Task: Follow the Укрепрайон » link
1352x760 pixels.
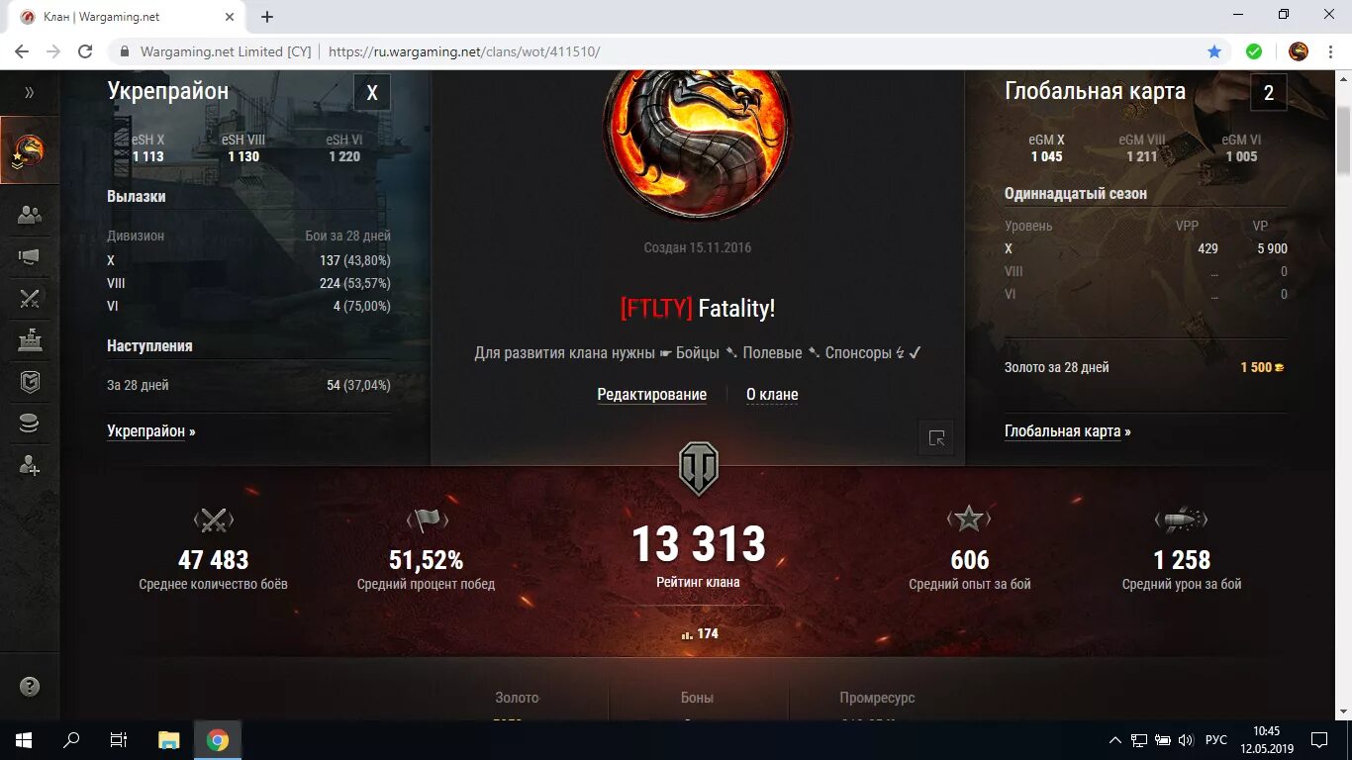Action: [151, 431]
